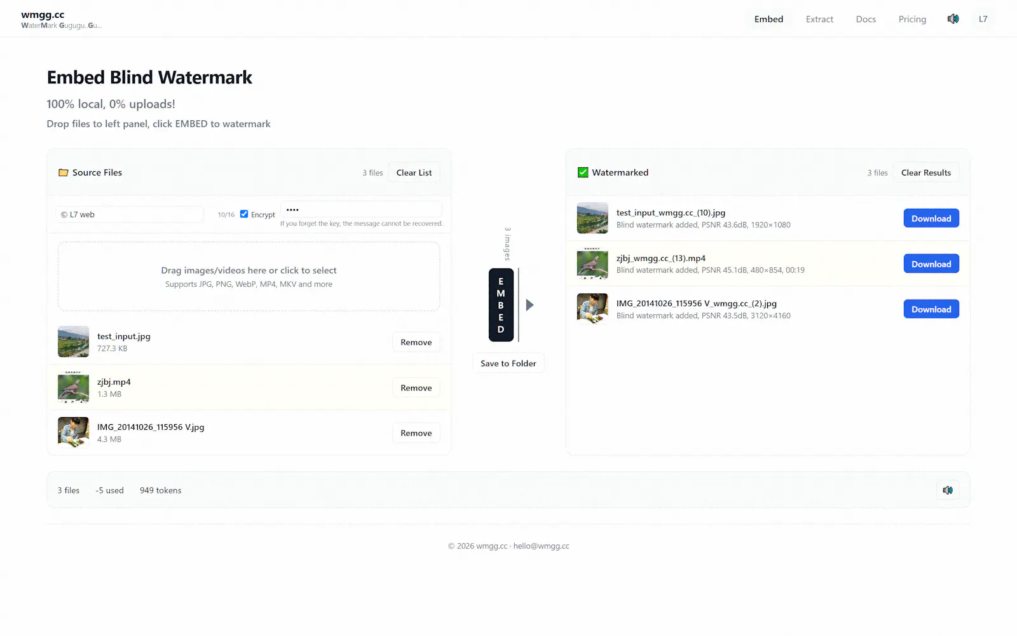Image resolution: width=1017 pixels, height=636 pixels.
Task: Click the encryption key password field
Action: point(361,209)
